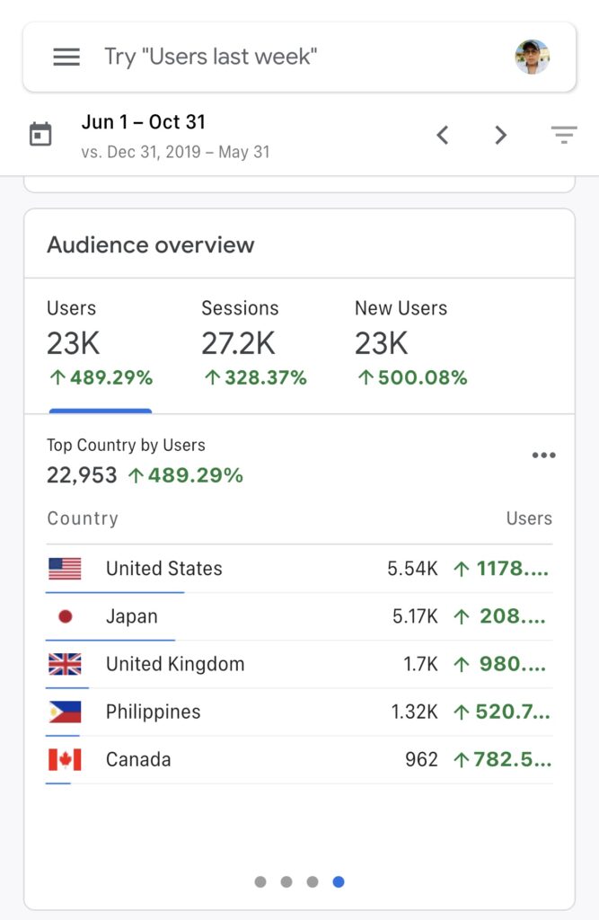
Task: Open the hamburger navigation menu
Action: [x=66, y=57]
